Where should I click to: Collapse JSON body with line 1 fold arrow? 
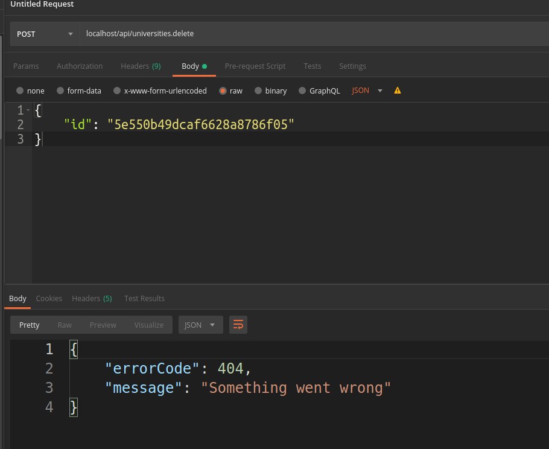click(28, 110)
